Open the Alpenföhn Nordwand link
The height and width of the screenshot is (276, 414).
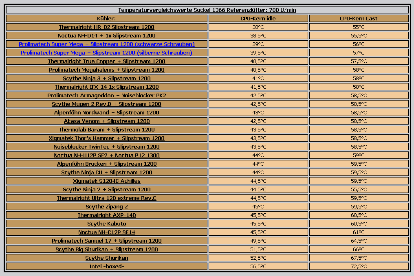[106, 112]
